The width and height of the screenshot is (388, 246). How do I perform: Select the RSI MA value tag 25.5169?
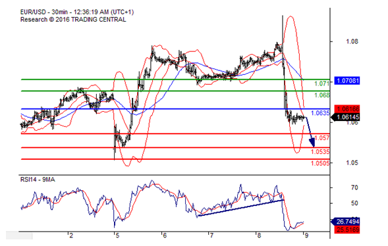click(x=347, y=230)
